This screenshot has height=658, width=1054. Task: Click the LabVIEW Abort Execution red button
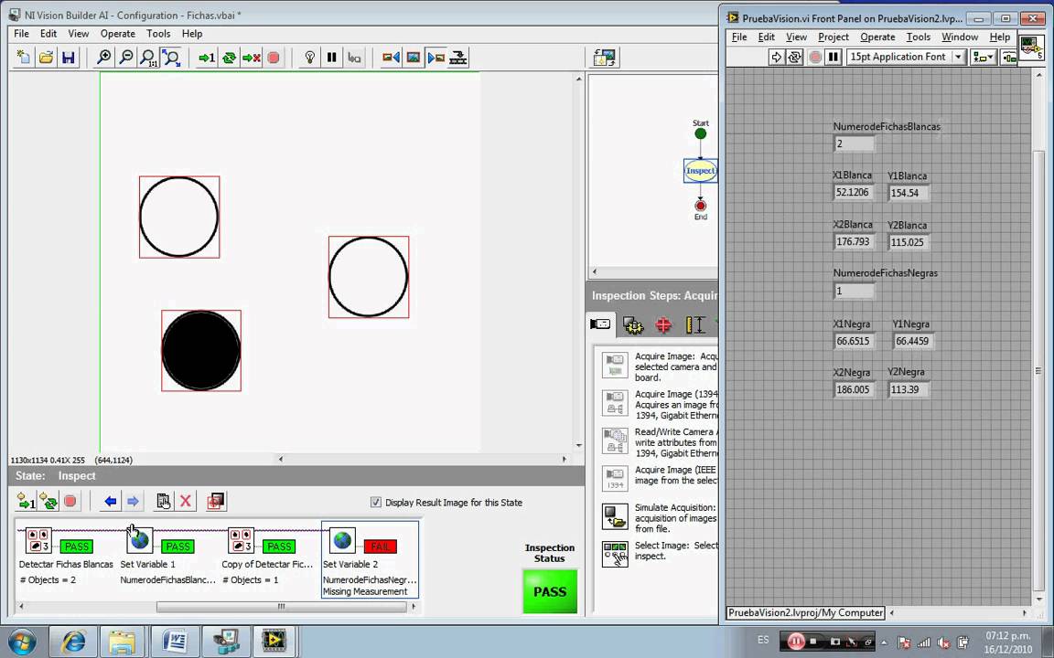pos(814,57)
